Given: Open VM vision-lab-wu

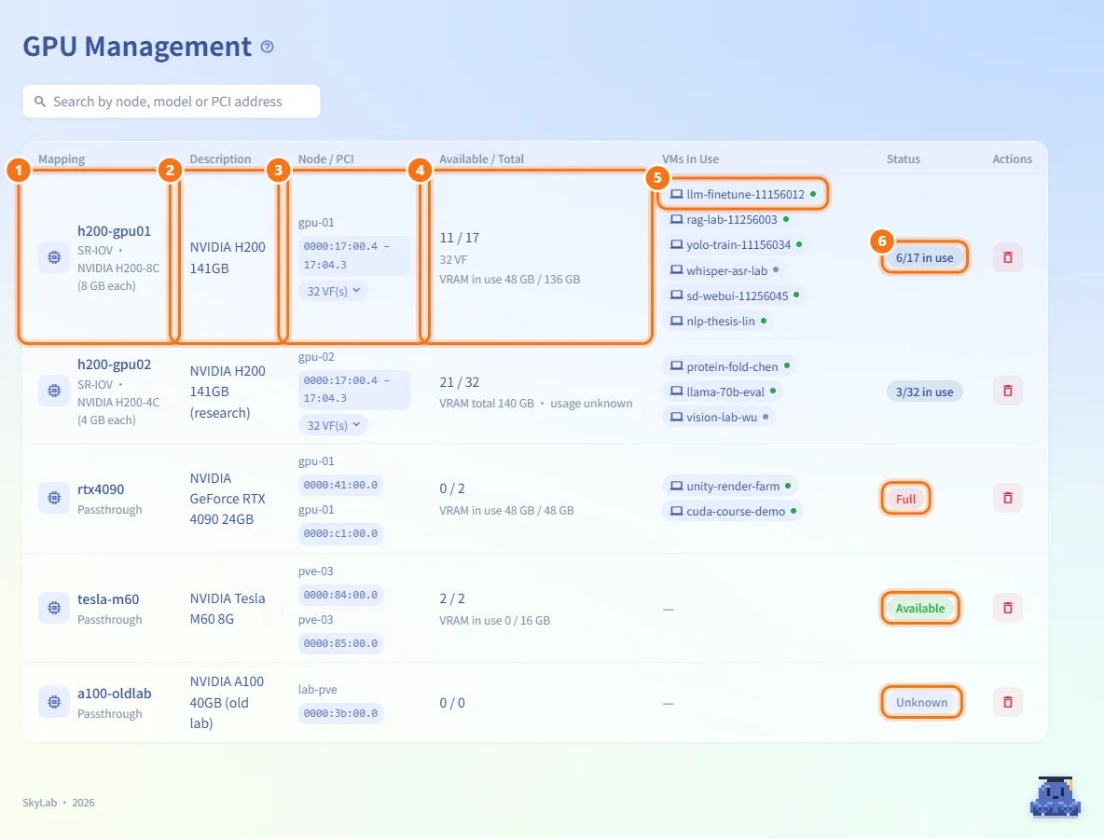Looking at the screenshot, I should click(719, 418).
